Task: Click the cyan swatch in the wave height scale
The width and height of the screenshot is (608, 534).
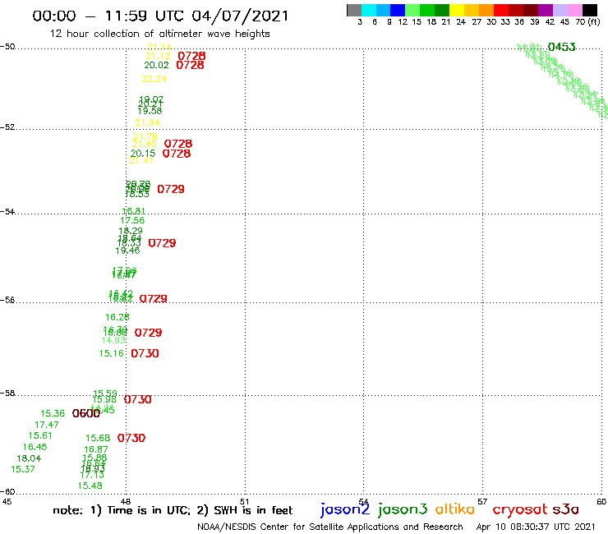Action: click(369, 10)
